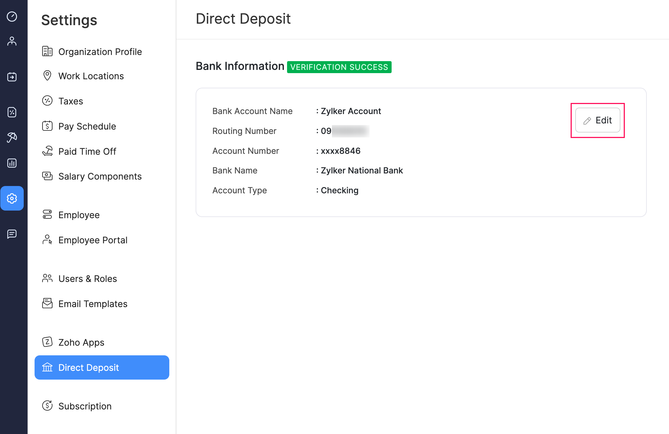Navigate to Employee Portal settings
Viewport: 669px width, 434px height.
click(x=93, y=240)
